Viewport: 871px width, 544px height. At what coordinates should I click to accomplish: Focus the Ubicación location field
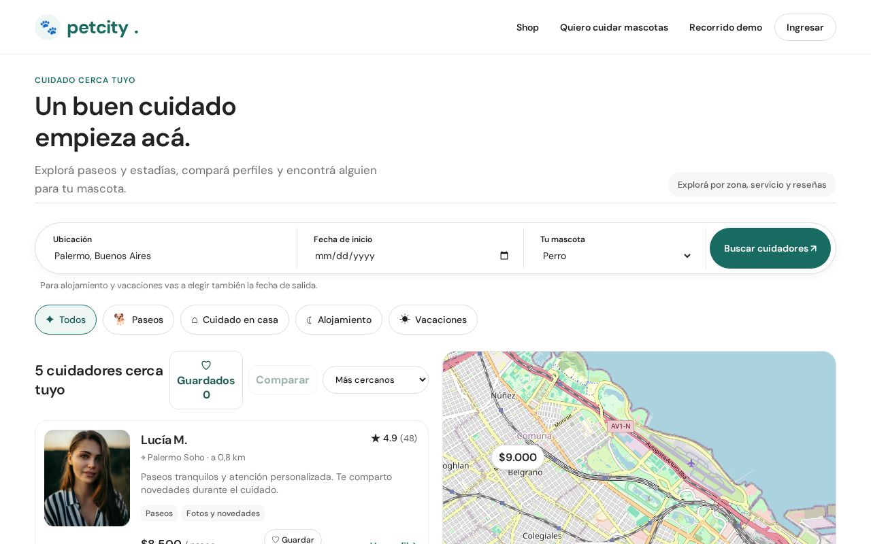pos(170,256)
